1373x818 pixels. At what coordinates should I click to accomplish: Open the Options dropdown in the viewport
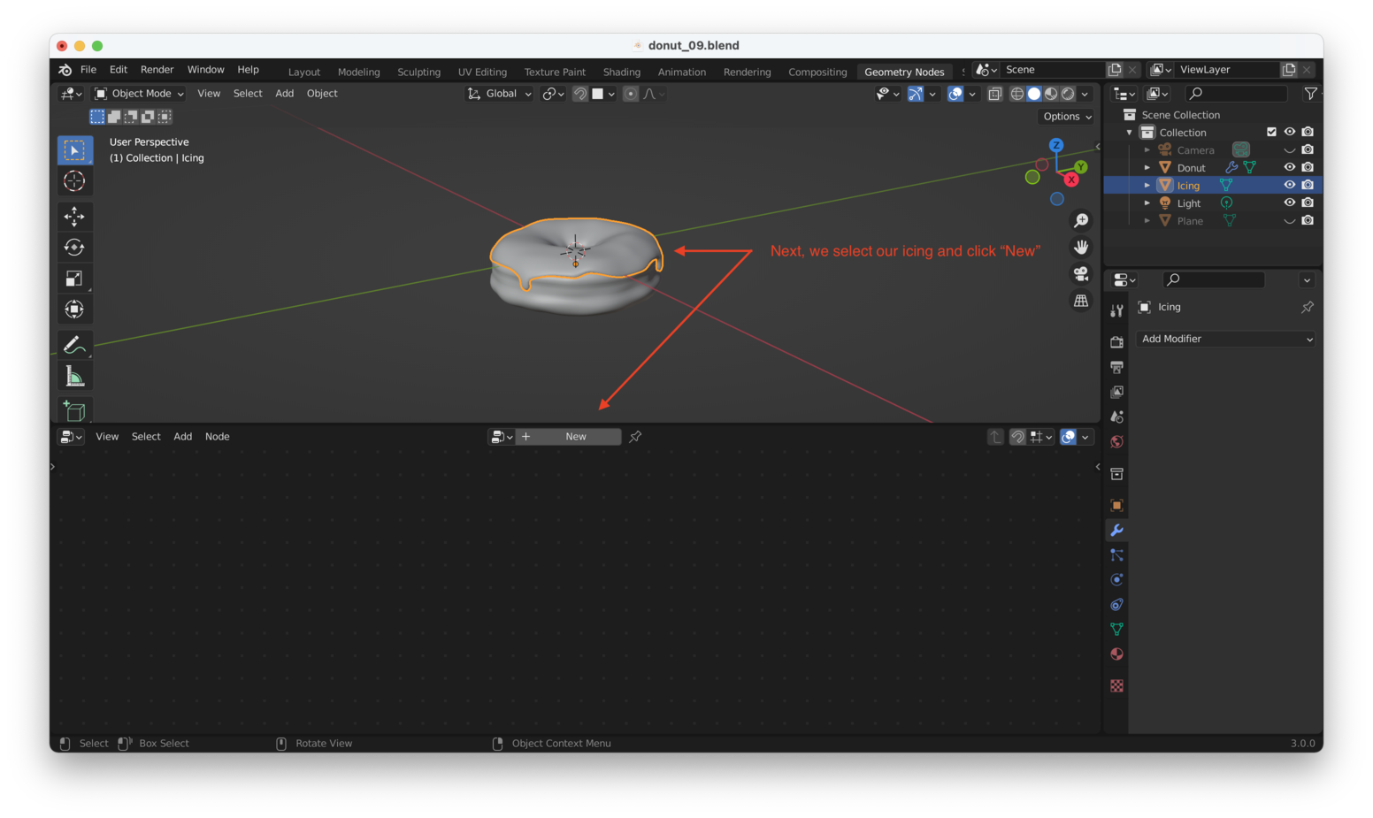pos(1066,116)
